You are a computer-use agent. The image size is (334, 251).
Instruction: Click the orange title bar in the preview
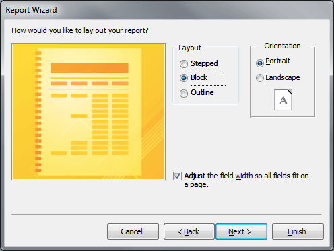click(x=90, y=68)
